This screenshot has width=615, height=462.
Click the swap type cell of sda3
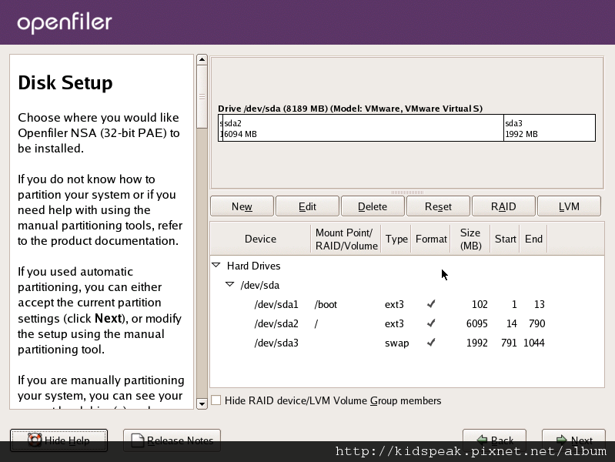(396, 343)
